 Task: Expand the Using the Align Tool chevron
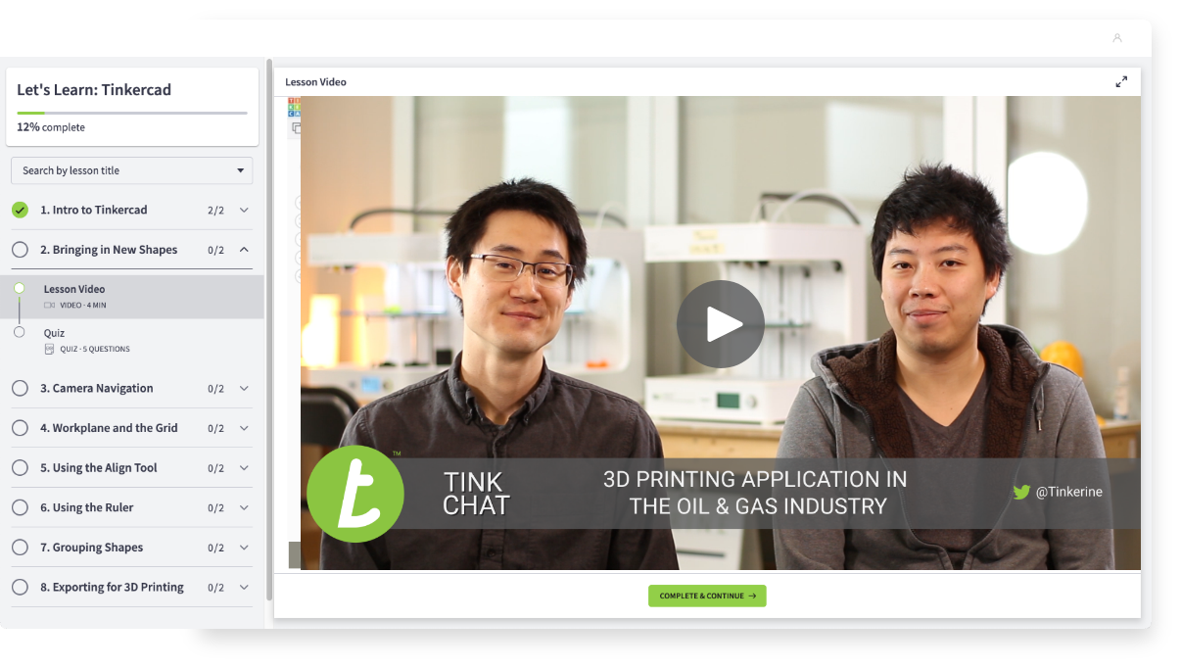[244, 468]
